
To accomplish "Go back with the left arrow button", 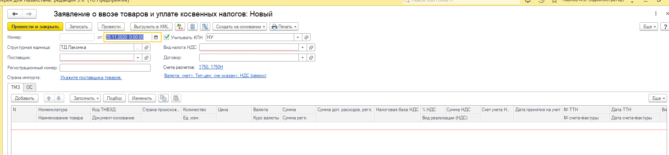I will (x=15, y=14).
